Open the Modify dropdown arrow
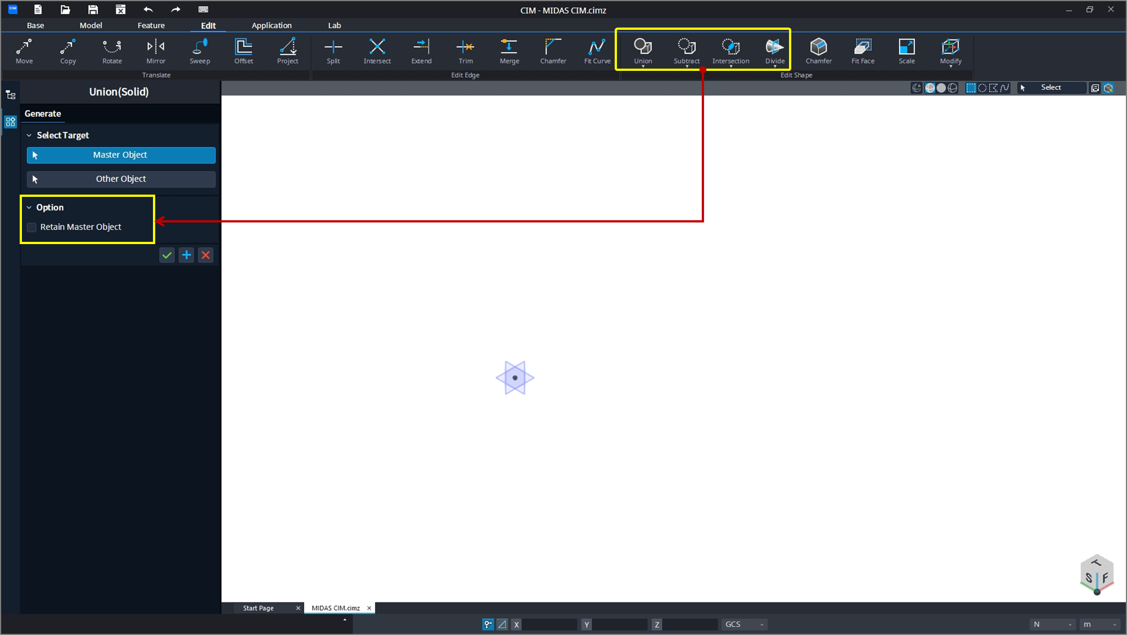The height and width of the screenshot is (635, 1127). tap(950, 66)
